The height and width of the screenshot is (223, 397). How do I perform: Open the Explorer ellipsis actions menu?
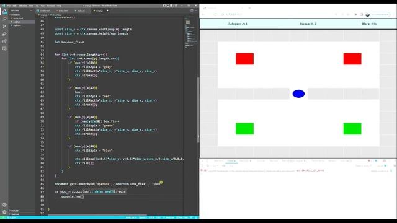pos(31,11)
